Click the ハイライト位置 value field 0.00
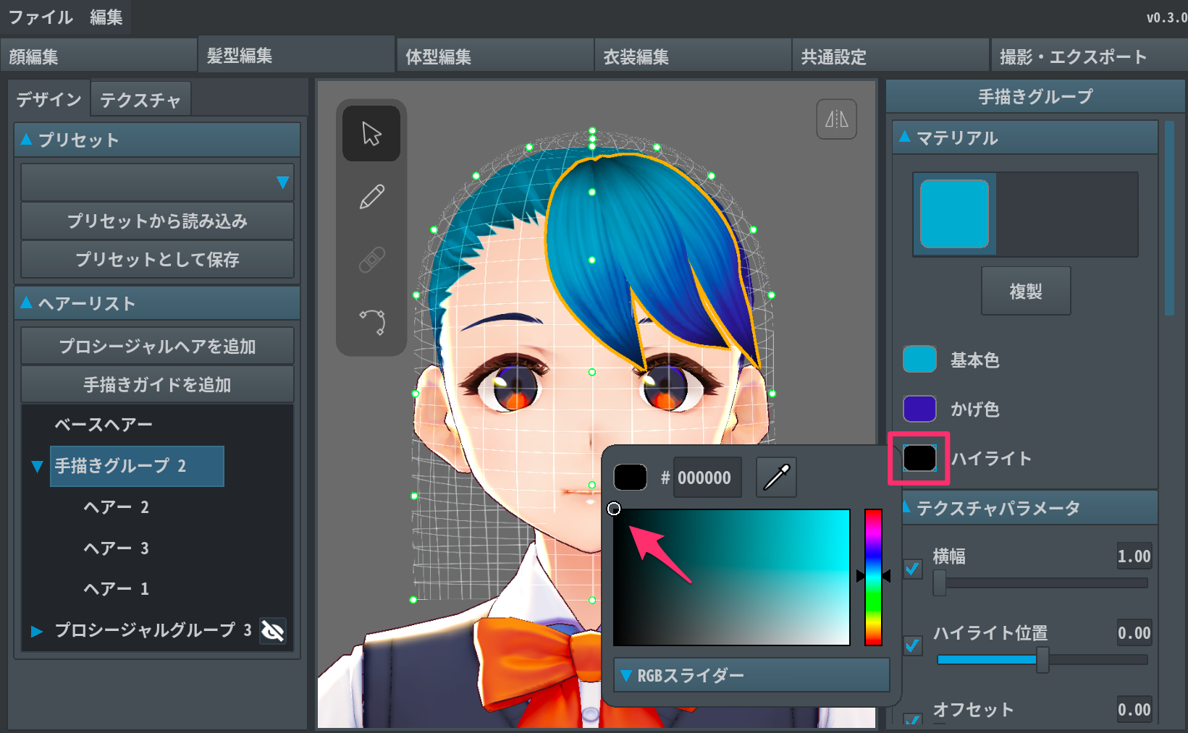This screenshot has height=733, width=1188. 1134,633
